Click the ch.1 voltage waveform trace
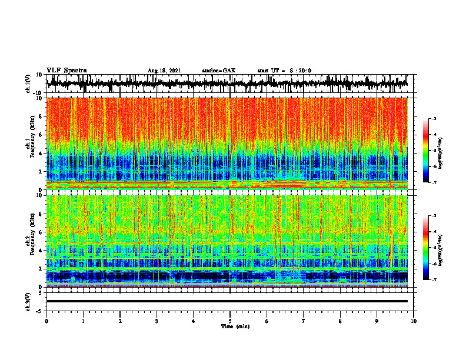 pyautogui.click(x=227, y=84)
